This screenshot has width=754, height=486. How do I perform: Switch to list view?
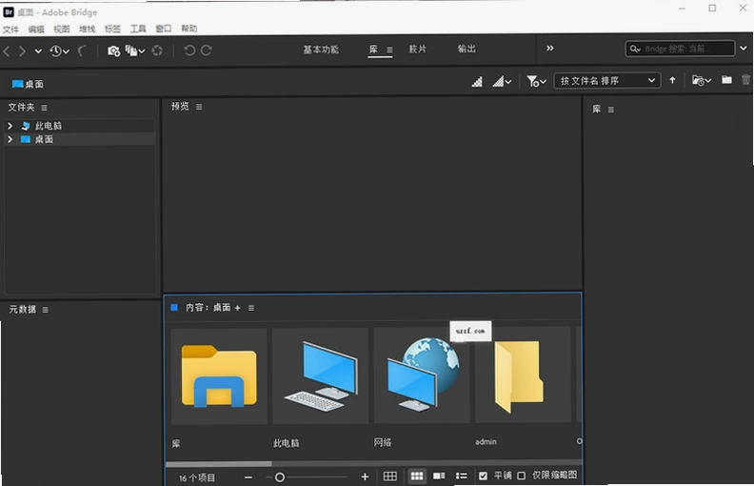461,476
